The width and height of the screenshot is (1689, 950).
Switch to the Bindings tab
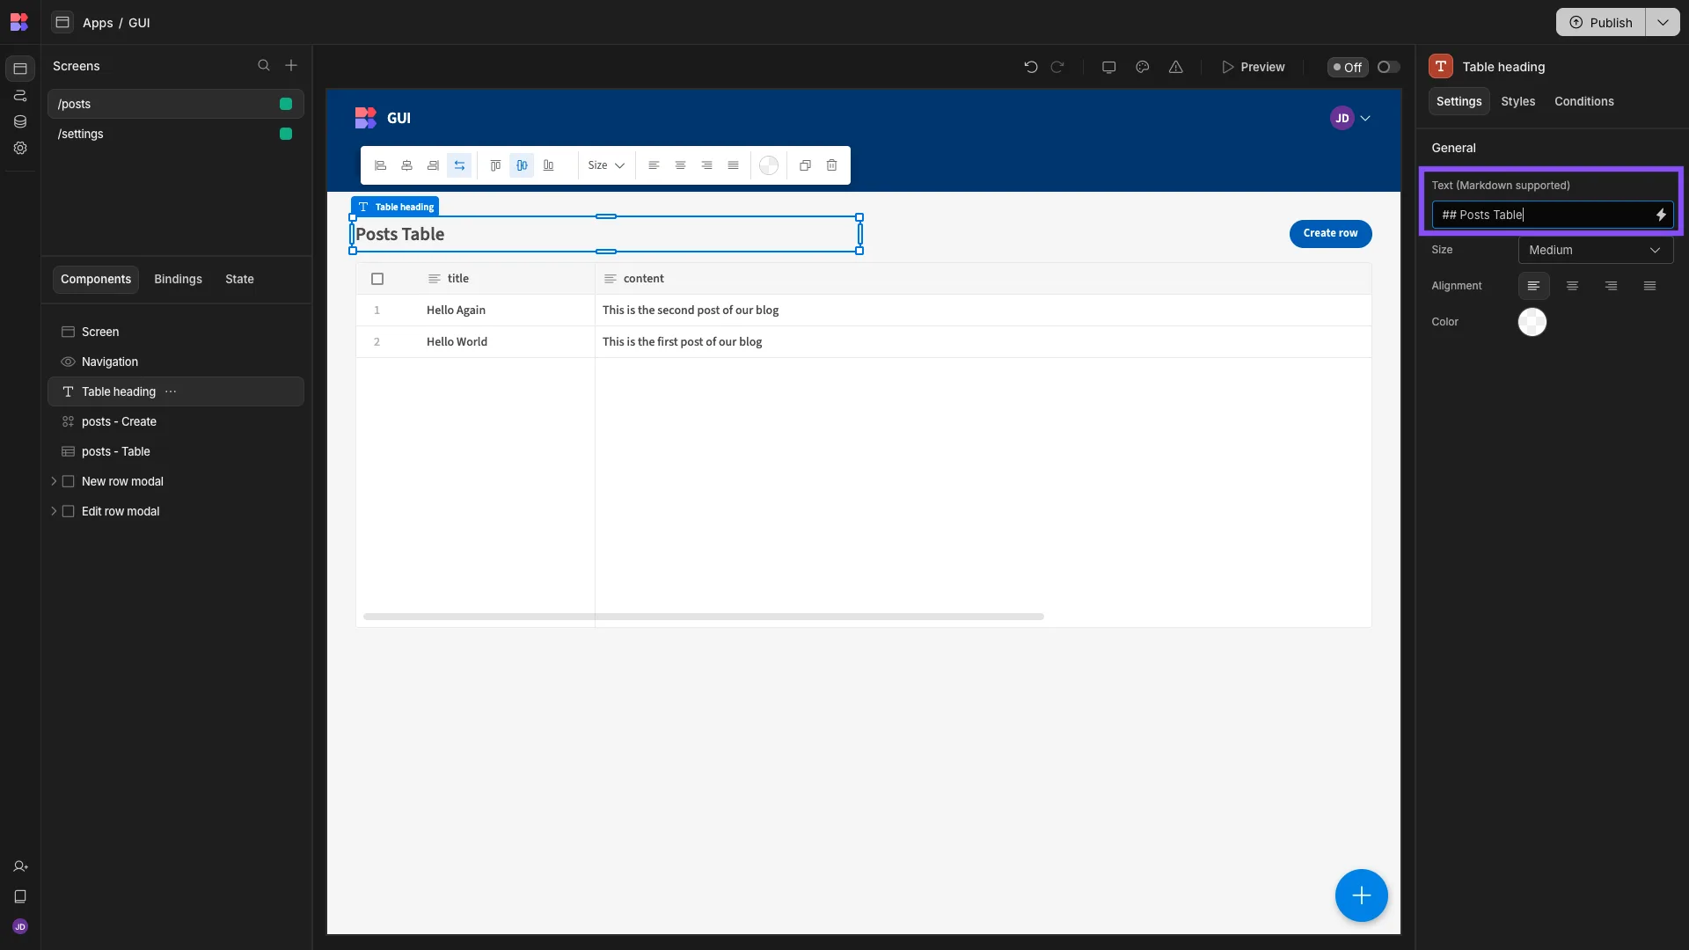click(x=178, y=279)
